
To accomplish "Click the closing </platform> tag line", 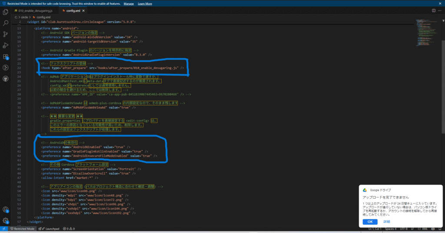I will tap(44, 217).
